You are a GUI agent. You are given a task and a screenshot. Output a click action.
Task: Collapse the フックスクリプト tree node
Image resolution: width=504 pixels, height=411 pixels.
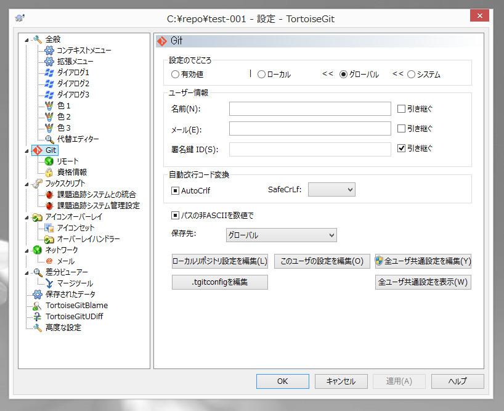[26, 184]
